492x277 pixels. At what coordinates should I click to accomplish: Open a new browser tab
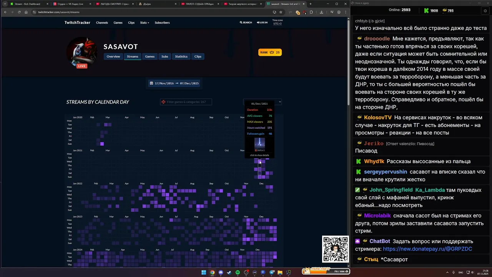[311, 4]
